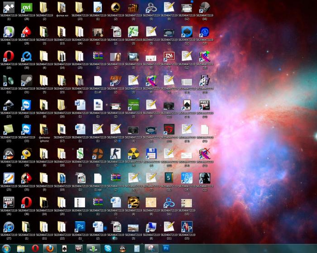Select the desktop Opera icon labeled (10)
This screenshot has height=253, width=317.
9,57
